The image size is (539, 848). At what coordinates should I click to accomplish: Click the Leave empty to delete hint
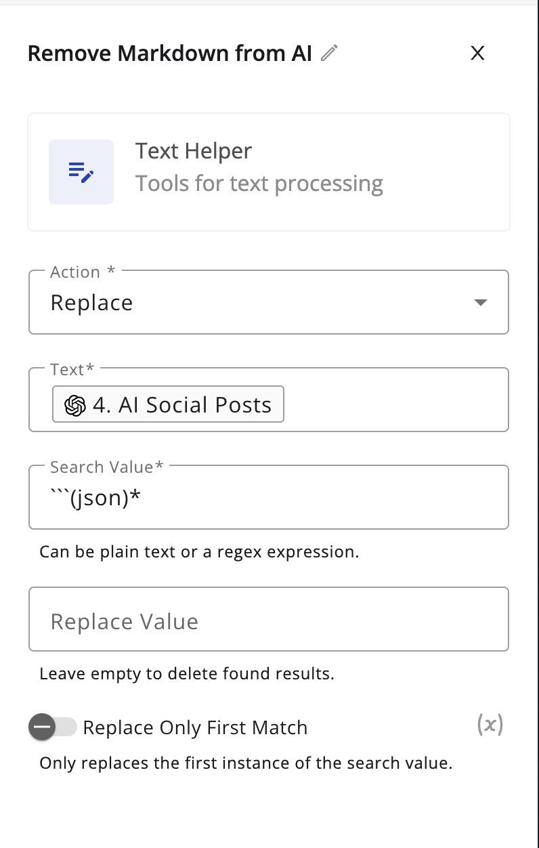187,674
